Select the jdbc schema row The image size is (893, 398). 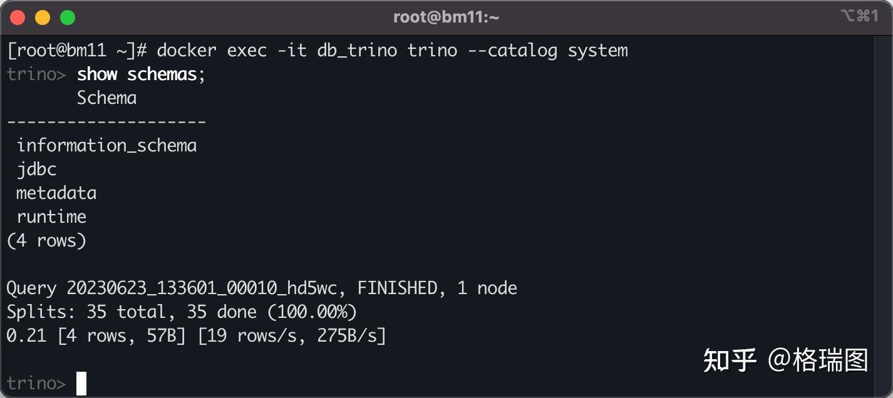pos(36,170)
